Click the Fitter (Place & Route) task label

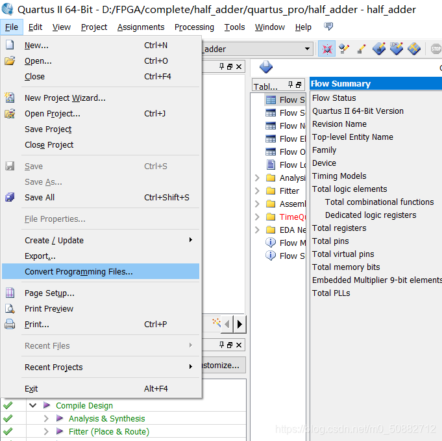pyautogui.click(x=109, y=431)
